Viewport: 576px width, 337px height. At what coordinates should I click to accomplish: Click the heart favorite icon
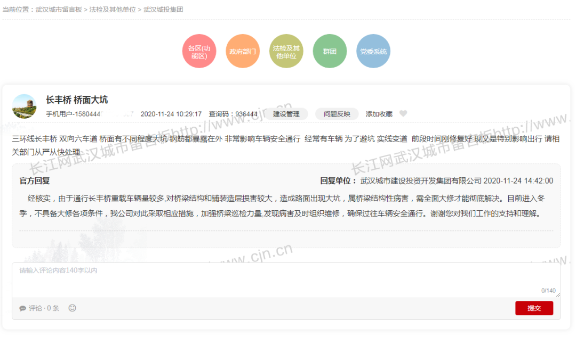[x=403, y=114]
